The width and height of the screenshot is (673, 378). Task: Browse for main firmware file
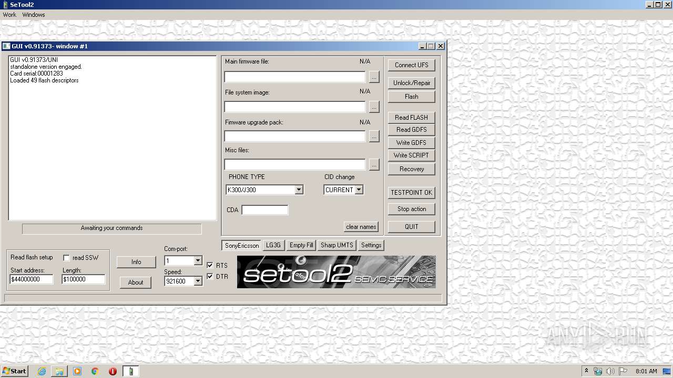tap(374, 77)
